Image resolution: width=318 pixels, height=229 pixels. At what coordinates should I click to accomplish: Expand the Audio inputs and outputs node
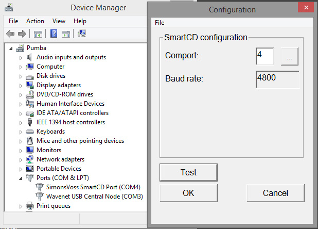click(21, 58)
